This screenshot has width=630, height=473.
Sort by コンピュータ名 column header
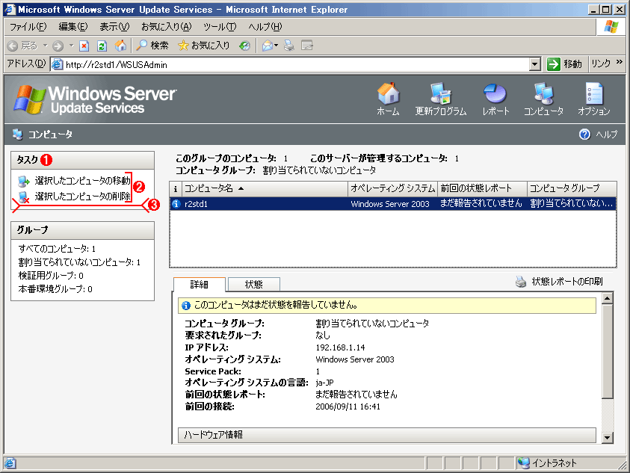coord(265,188)
